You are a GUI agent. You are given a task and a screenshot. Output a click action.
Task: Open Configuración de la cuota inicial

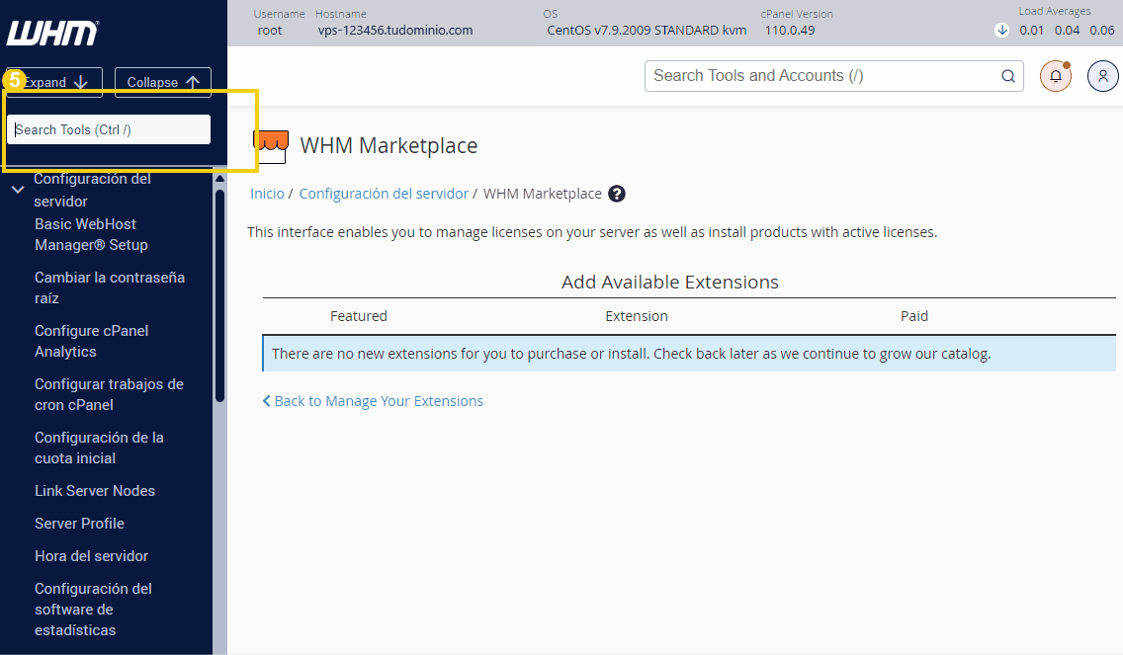99,449
